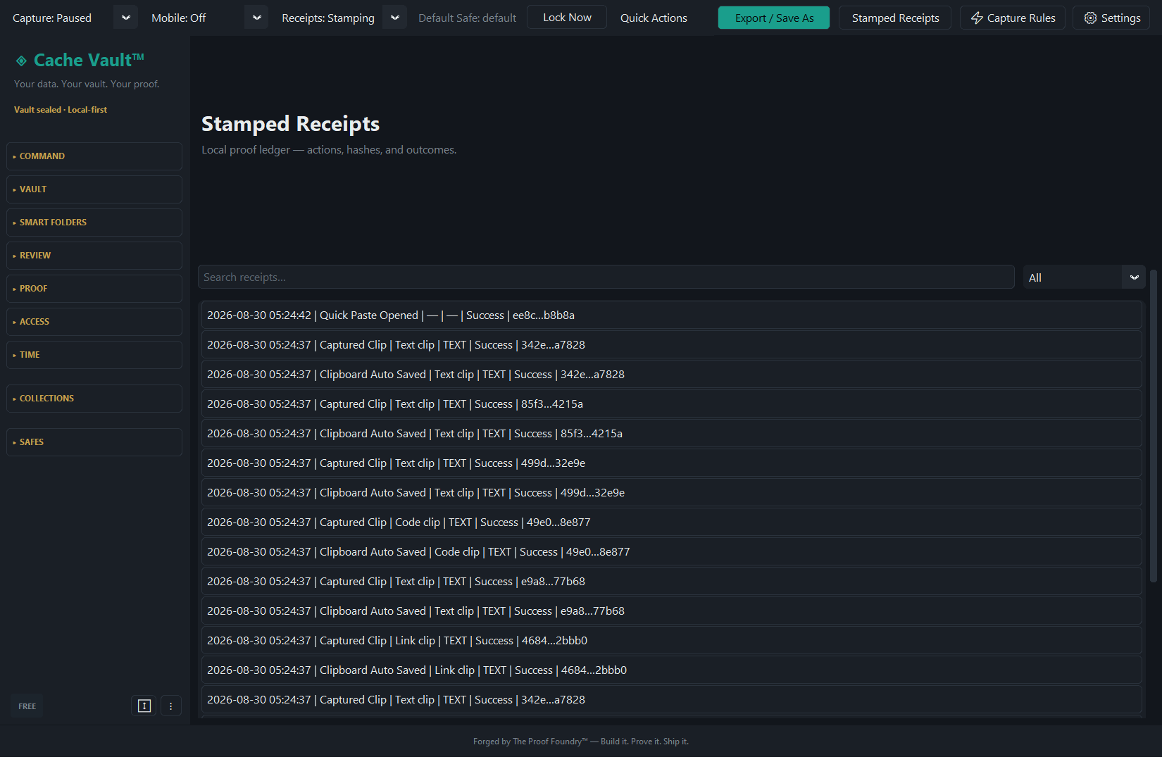Expand the ACCESS sidebar section
Screen dimensions: 1162x757
[x=94, y=322]
